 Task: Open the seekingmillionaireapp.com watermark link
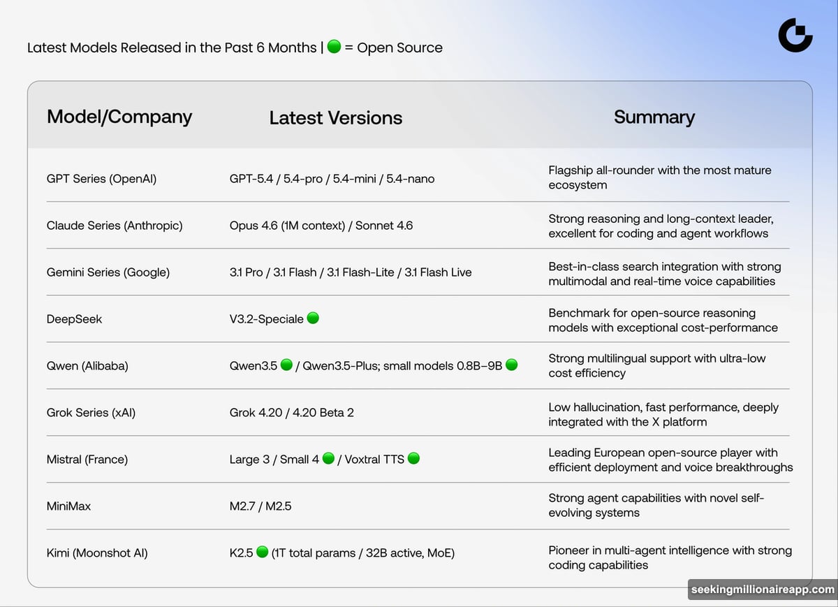coord(763,590)
